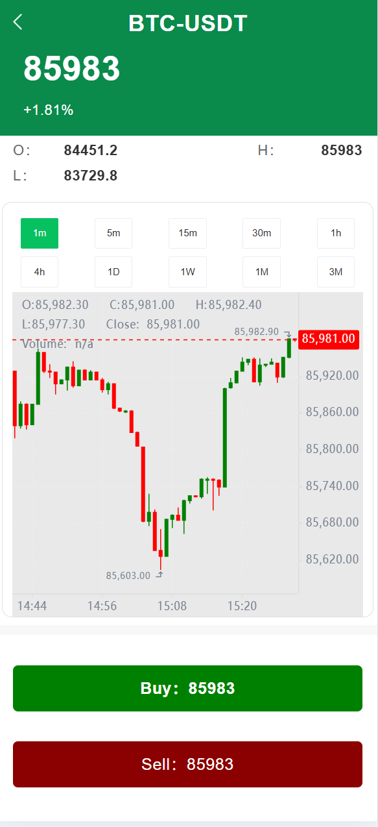The image size is (378, 827).
Task: Select the 15m candle interval
Action: (x=187, y=233)
